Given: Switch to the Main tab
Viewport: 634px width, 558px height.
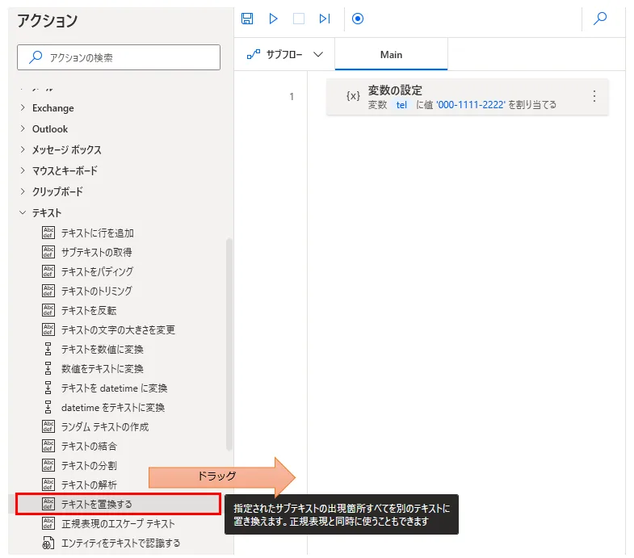Looking at the screenshot, I should (391, 55).
